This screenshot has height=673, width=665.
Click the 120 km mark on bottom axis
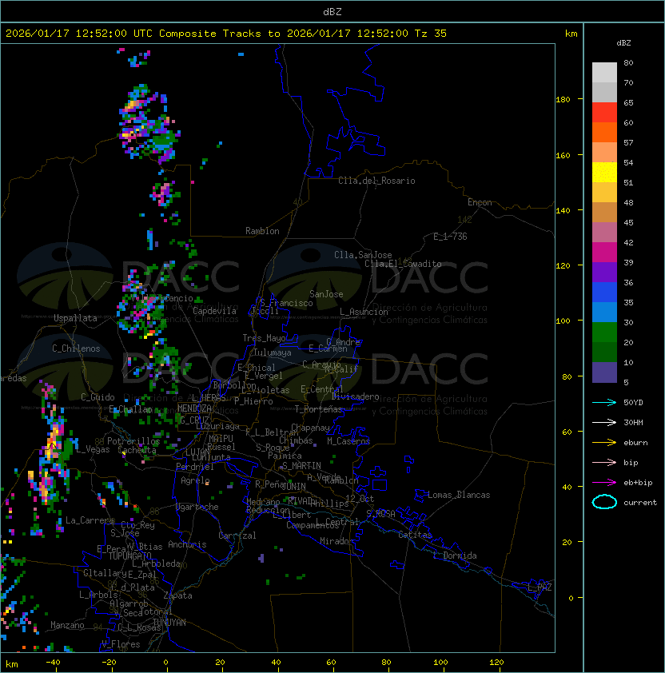(x=496, y=663)
